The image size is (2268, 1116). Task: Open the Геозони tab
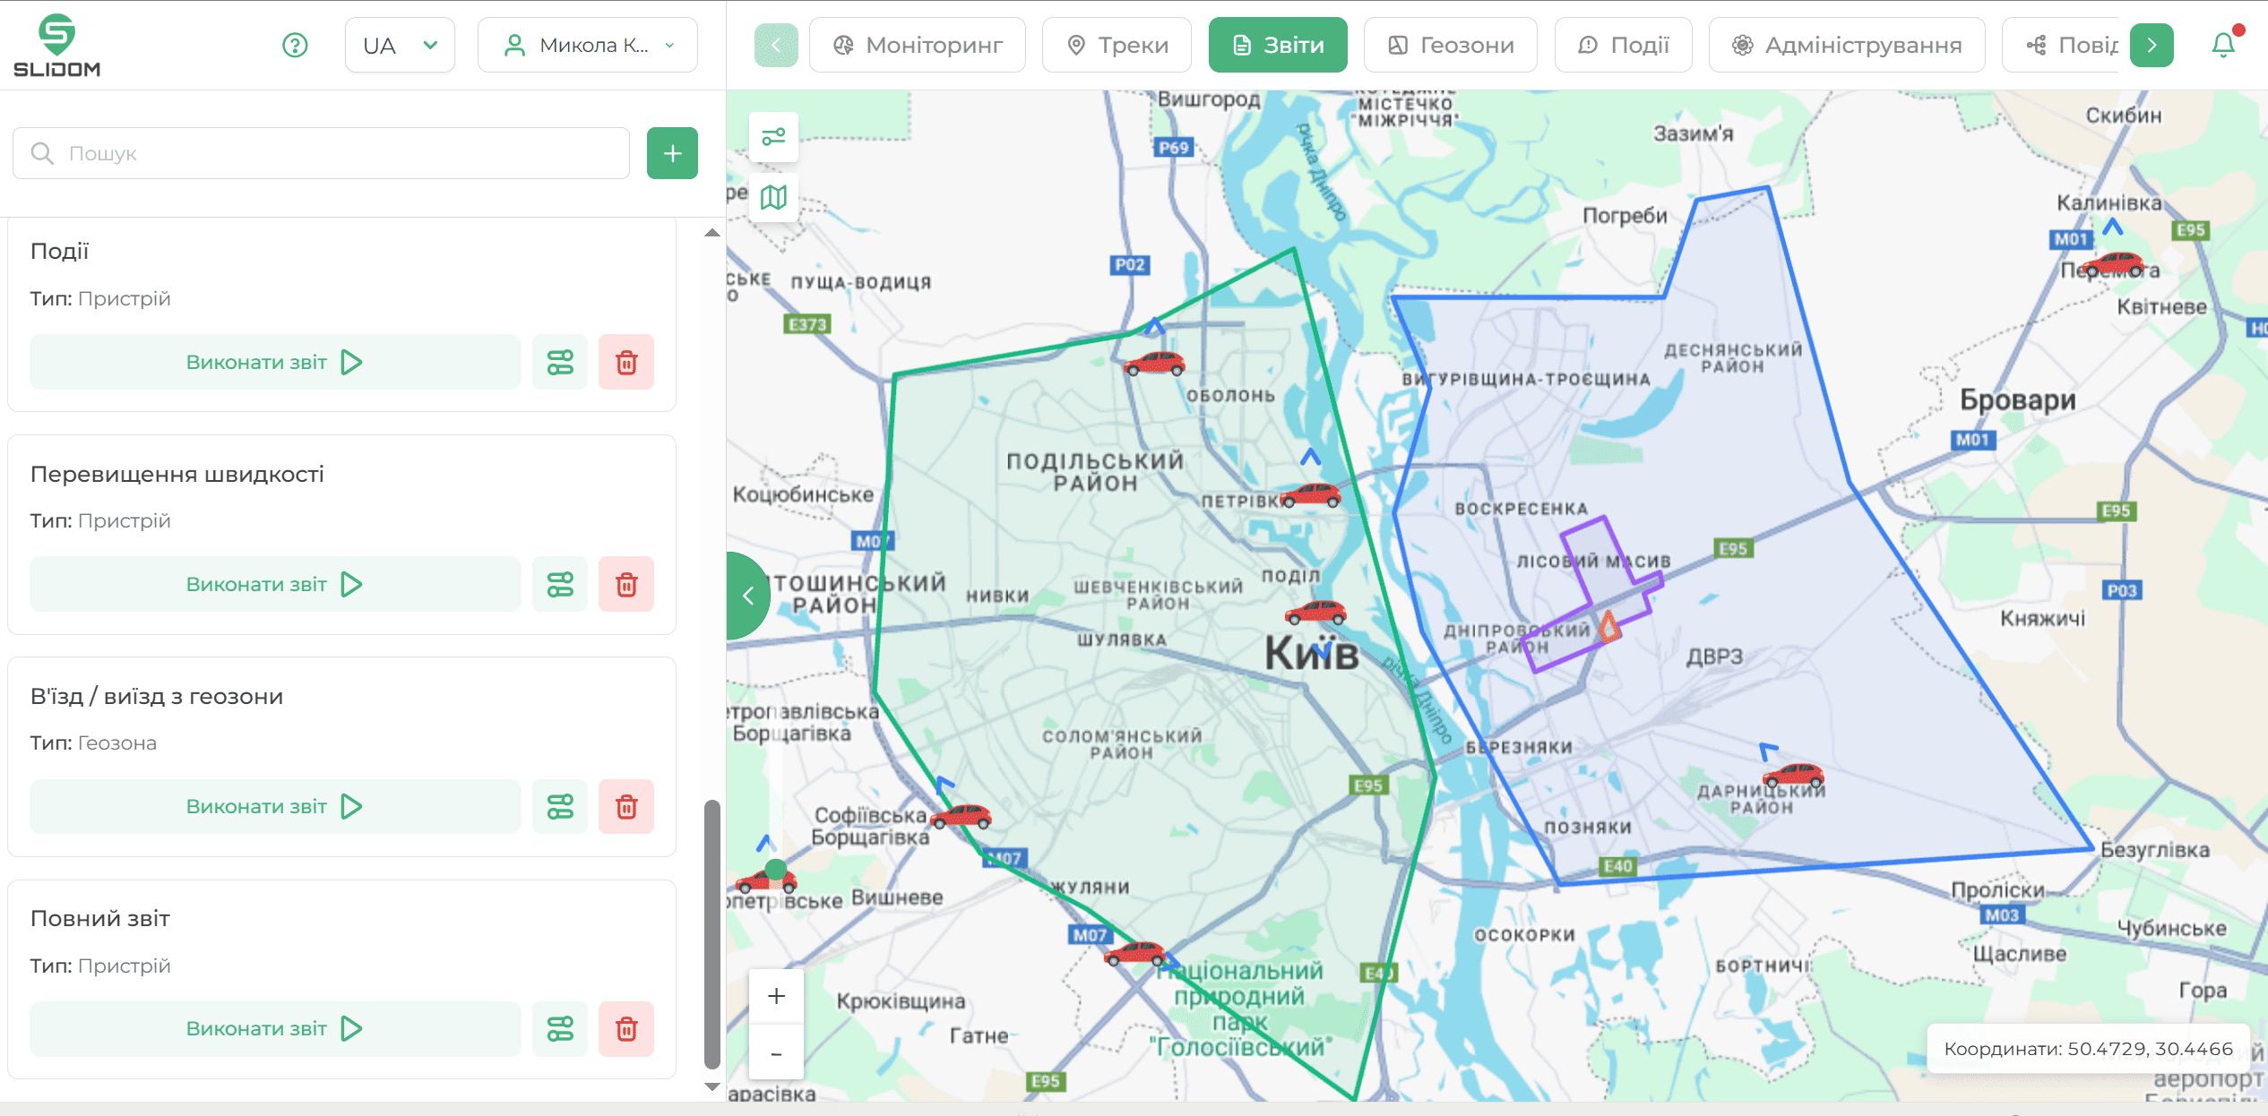(x=1450, y=45)
